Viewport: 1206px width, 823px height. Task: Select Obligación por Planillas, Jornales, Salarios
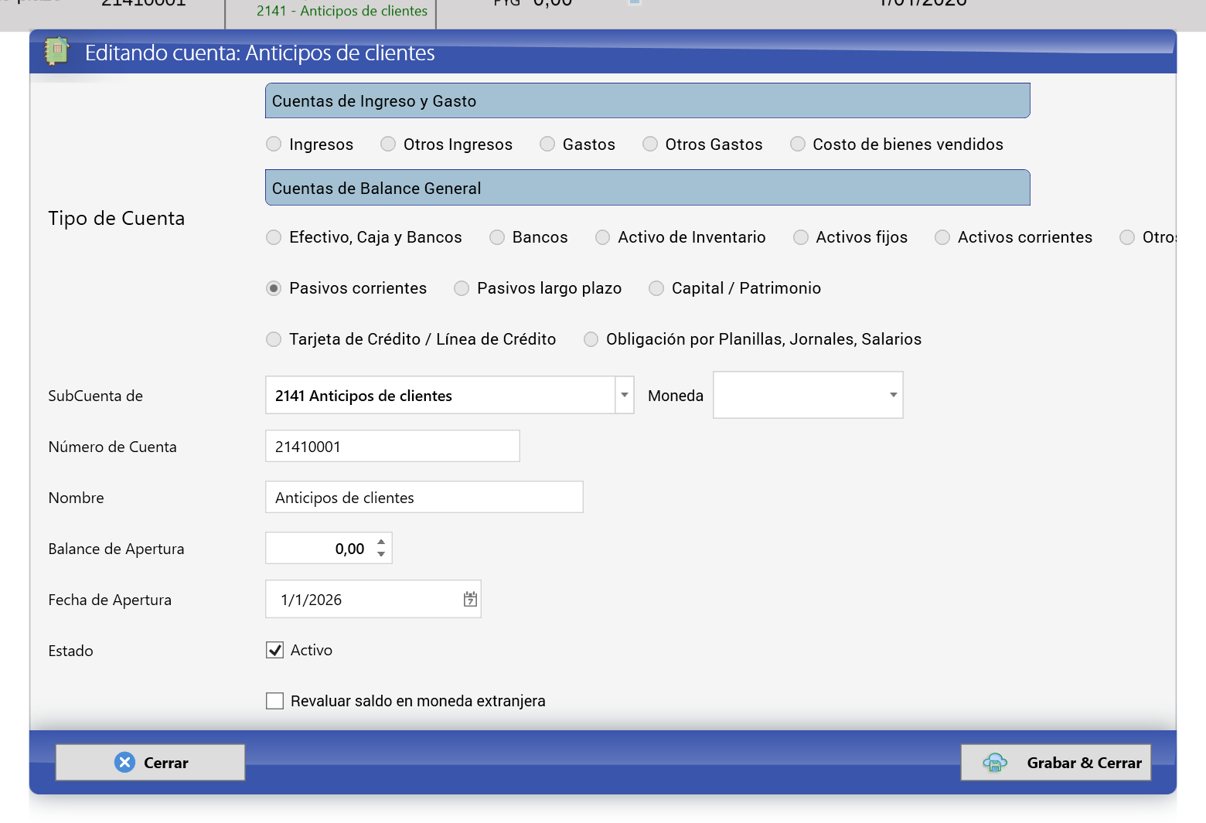(x=591, y=339)
